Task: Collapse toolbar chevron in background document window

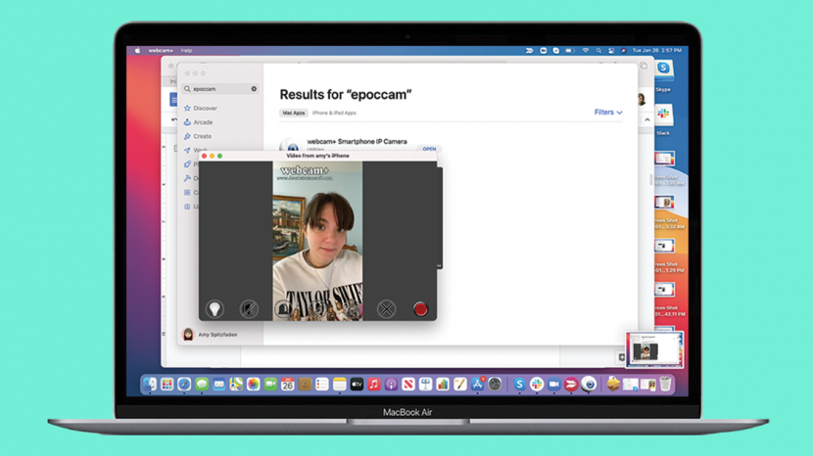Action: click(x=647, y=119)
